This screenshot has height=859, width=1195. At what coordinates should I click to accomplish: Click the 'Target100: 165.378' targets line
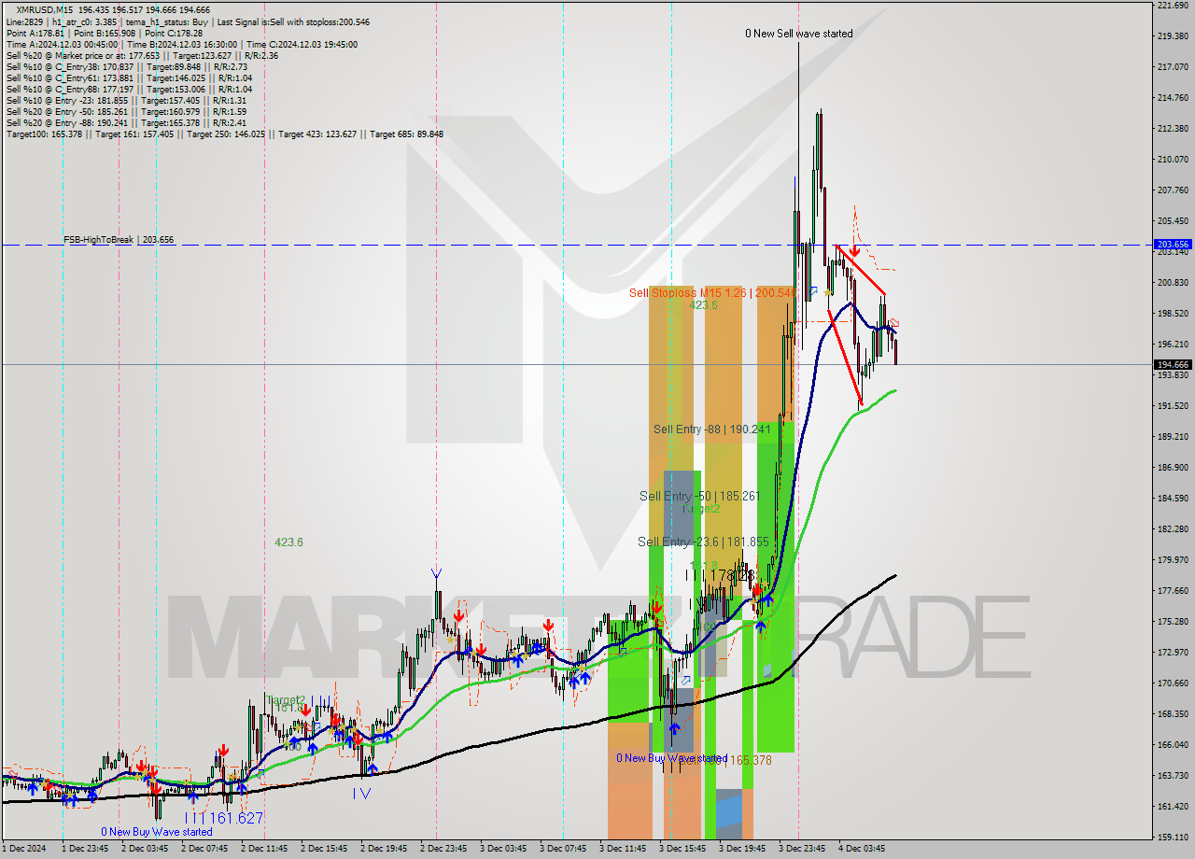tap(225, 134)
